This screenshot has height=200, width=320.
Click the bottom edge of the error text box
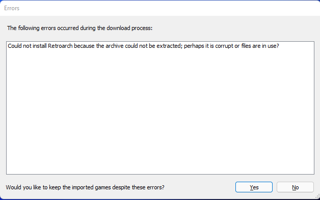[x=160, y=174]
